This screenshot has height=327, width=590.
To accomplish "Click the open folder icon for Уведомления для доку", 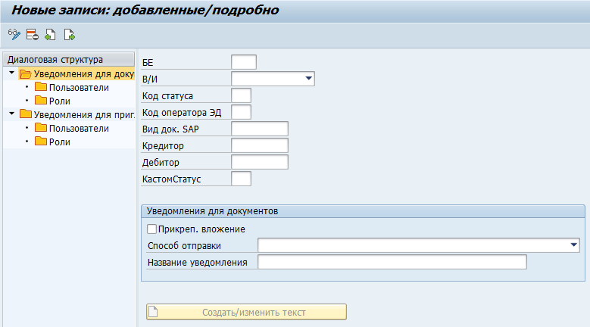I will 26,74.
